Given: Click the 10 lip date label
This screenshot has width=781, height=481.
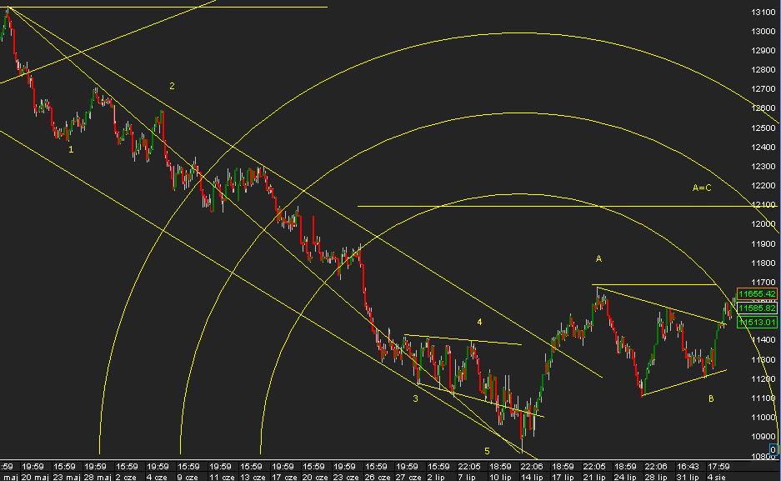Looking at the screenshot, I should pos(501,477).
